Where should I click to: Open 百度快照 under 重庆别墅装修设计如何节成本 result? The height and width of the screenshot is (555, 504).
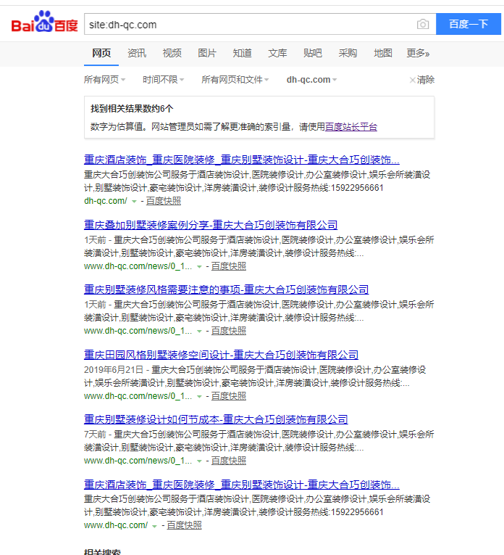pos(229,461)
